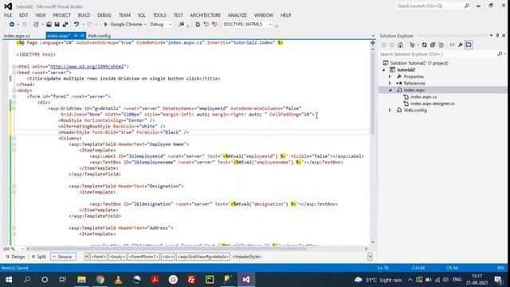
Task: Click the search magnifier in Solution Explorer
Action: 500,54
